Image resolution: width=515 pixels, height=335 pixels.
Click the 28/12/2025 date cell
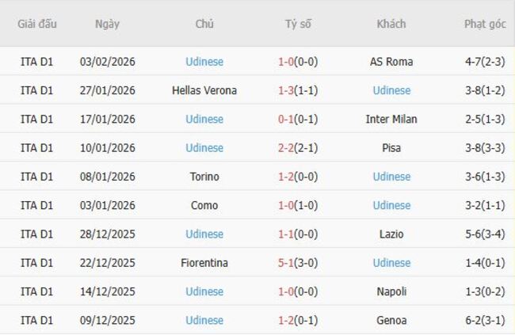pos(107,234)
